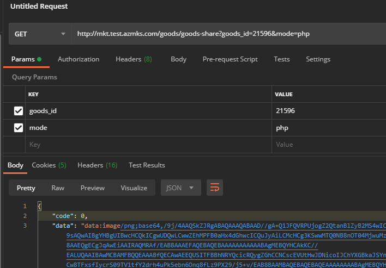Select the Tests tab
Screen dimensions: 386x268
point(282,59)
